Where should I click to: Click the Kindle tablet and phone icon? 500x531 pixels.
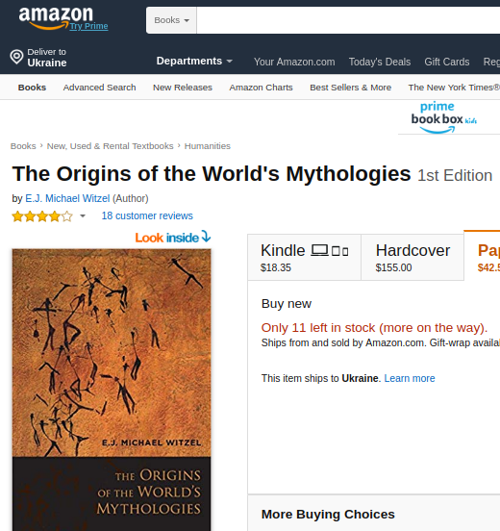(x=339, y=251)
